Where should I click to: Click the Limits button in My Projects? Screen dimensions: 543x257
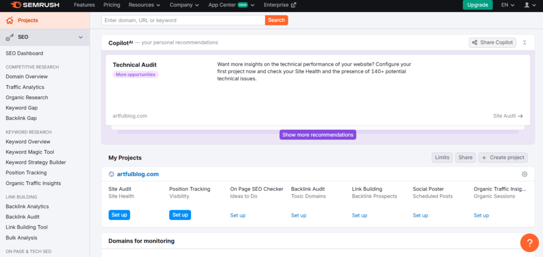(x=442, y=157)
